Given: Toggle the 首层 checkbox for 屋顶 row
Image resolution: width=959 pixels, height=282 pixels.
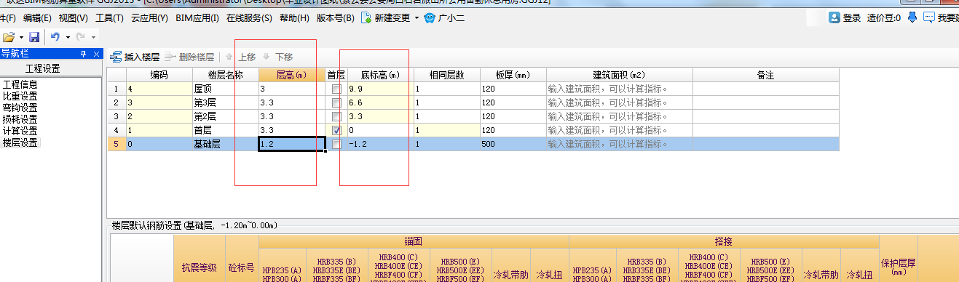Looking at the screenshot, I should [x=336, y=89].
